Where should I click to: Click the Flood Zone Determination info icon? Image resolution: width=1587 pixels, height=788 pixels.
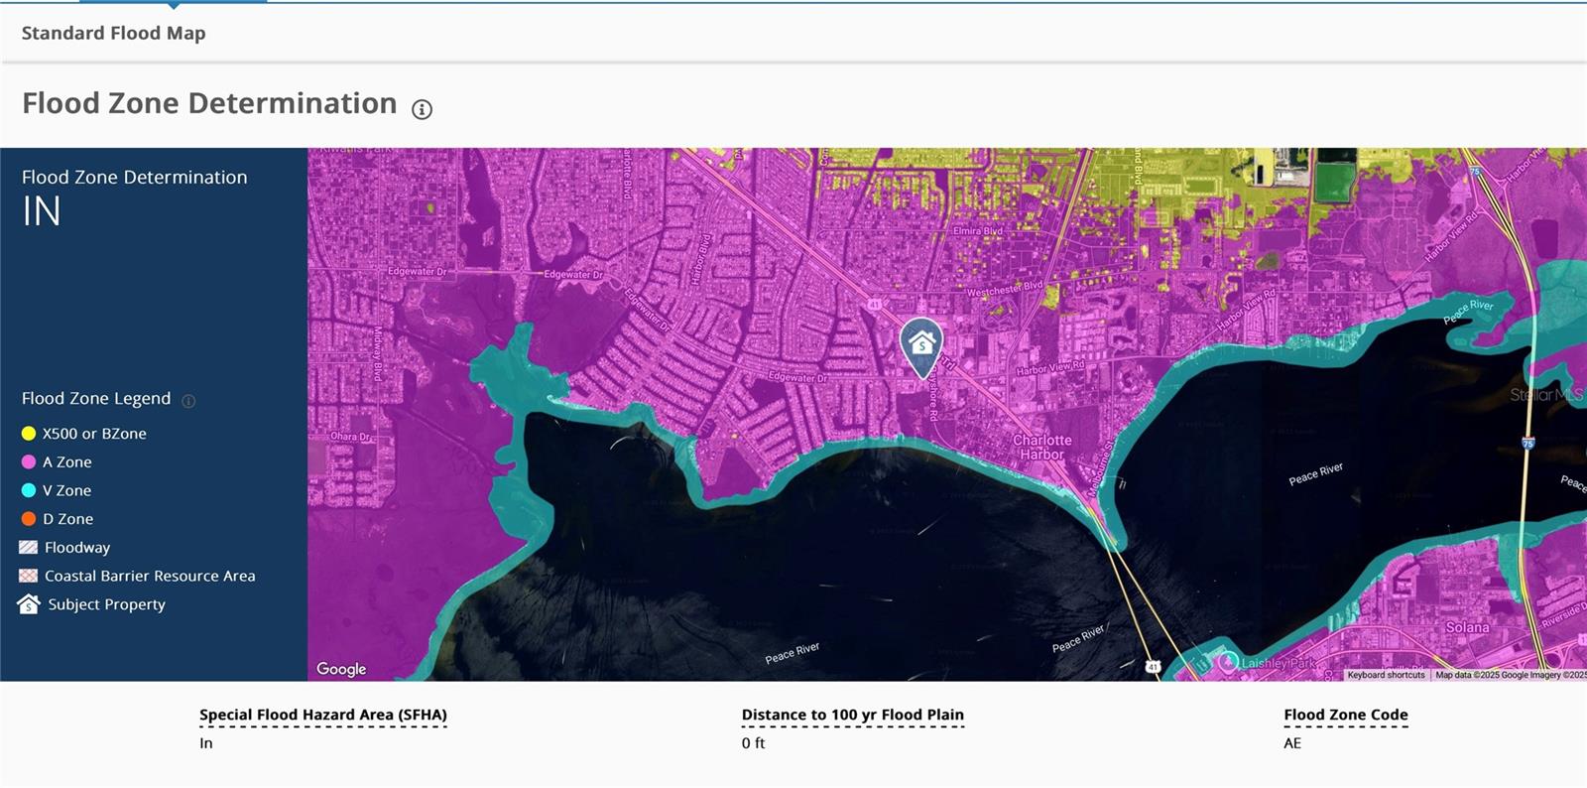pyautogui.click(x=422, y=109)
